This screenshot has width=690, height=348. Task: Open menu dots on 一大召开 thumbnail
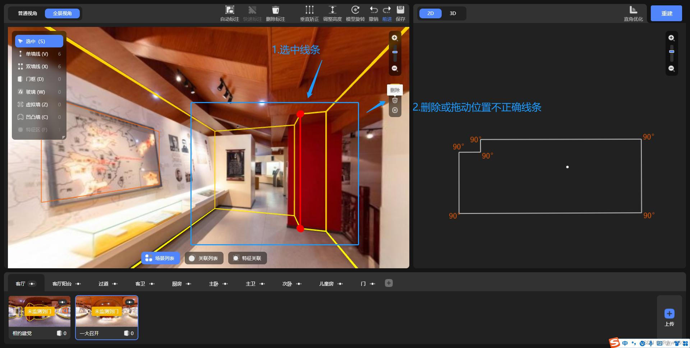point(130,302)
